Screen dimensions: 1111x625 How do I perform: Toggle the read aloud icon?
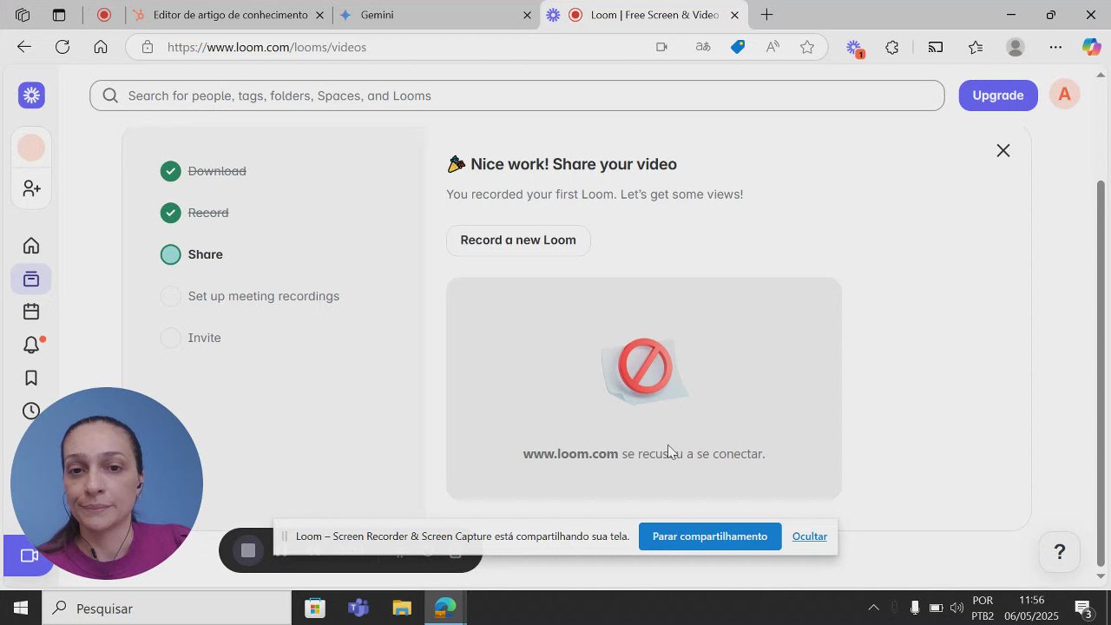click(x=772, y=47)
